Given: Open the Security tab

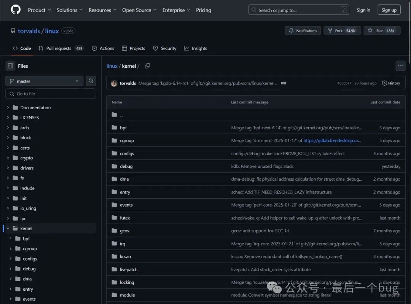Looking at the screenshot, I should tap(165, 48).
